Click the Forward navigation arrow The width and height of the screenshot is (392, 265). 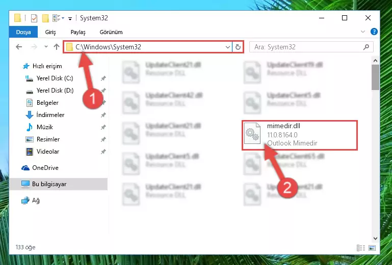point(34,47)
